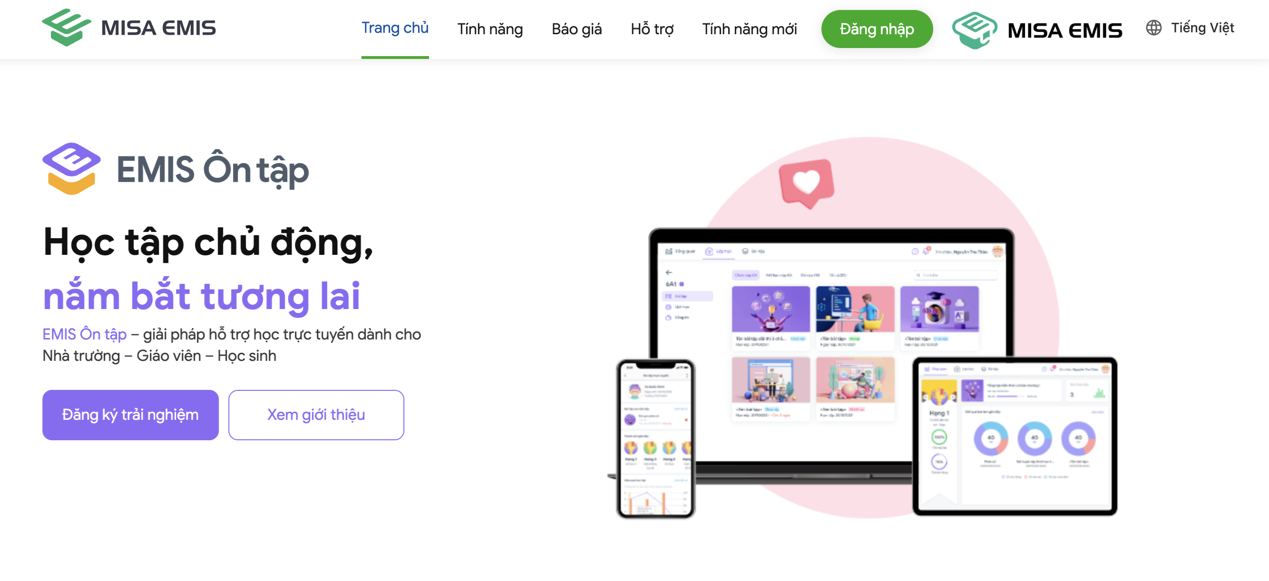Click the green Đăng nhập button
The height and width of the screenshot is (581, 1269).
click(877, 29)
